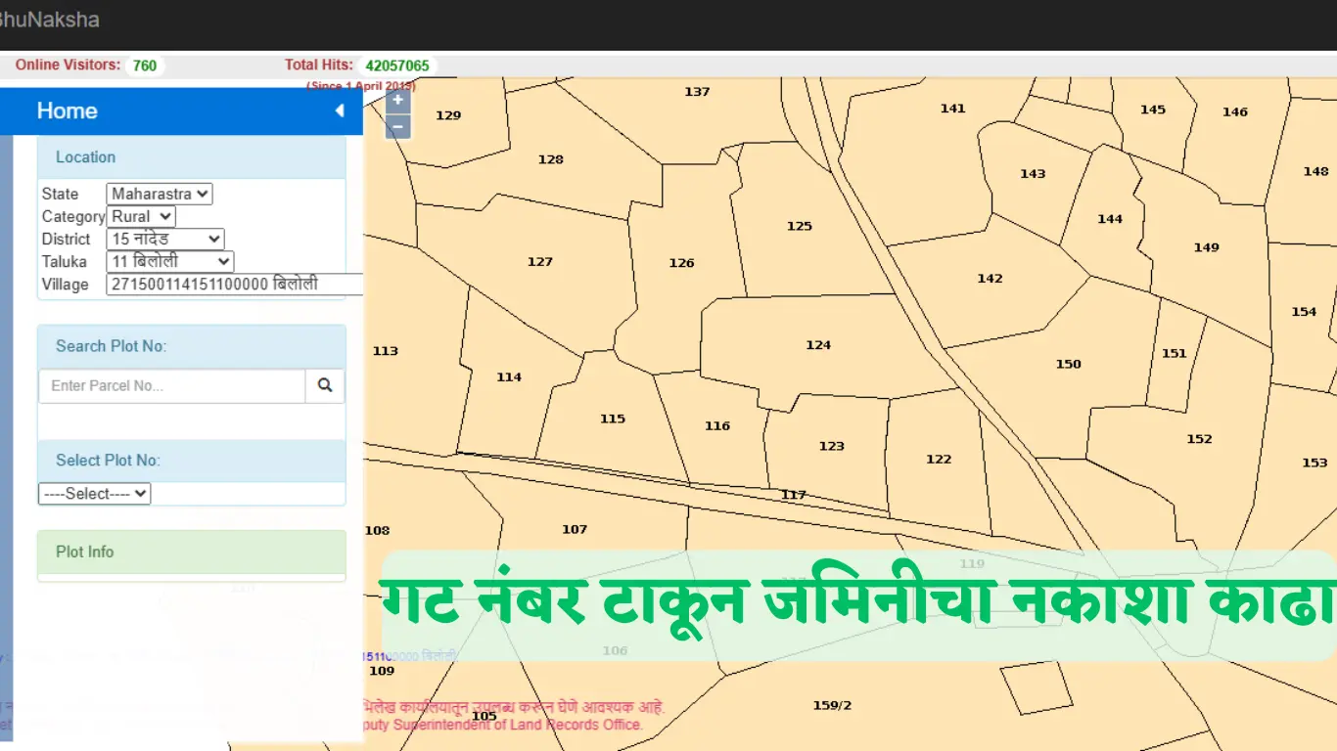Open the State dropdown
Viewport: 1337px width, 751px height.
pos(160,194)
